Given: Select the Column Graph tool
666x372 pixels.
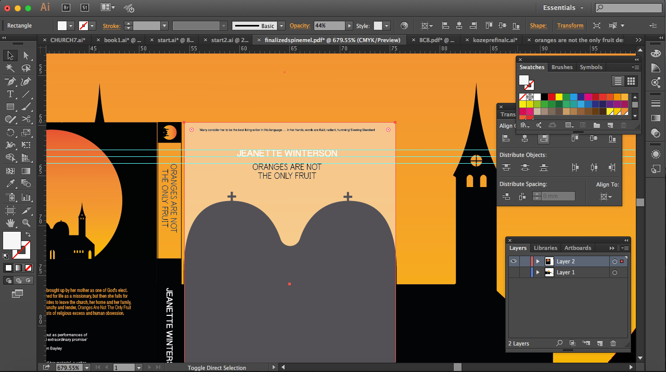Looking at the screenshot, I should [x=26, y=197].
